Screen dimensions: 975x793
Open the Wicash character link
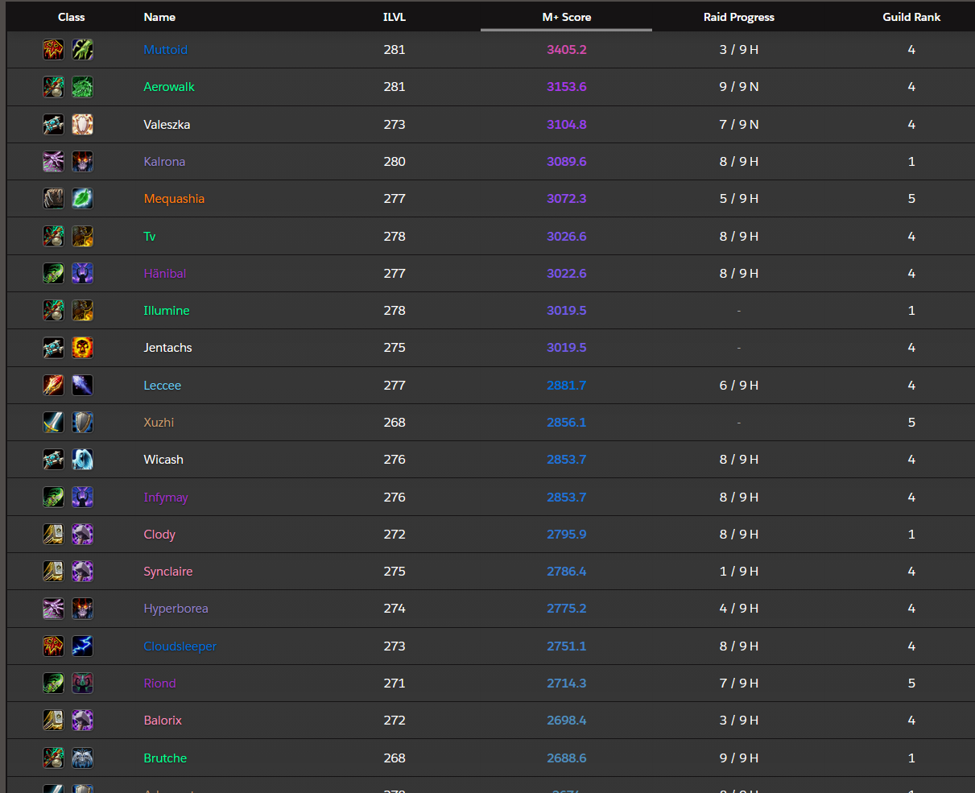click(x=163, y=460)
